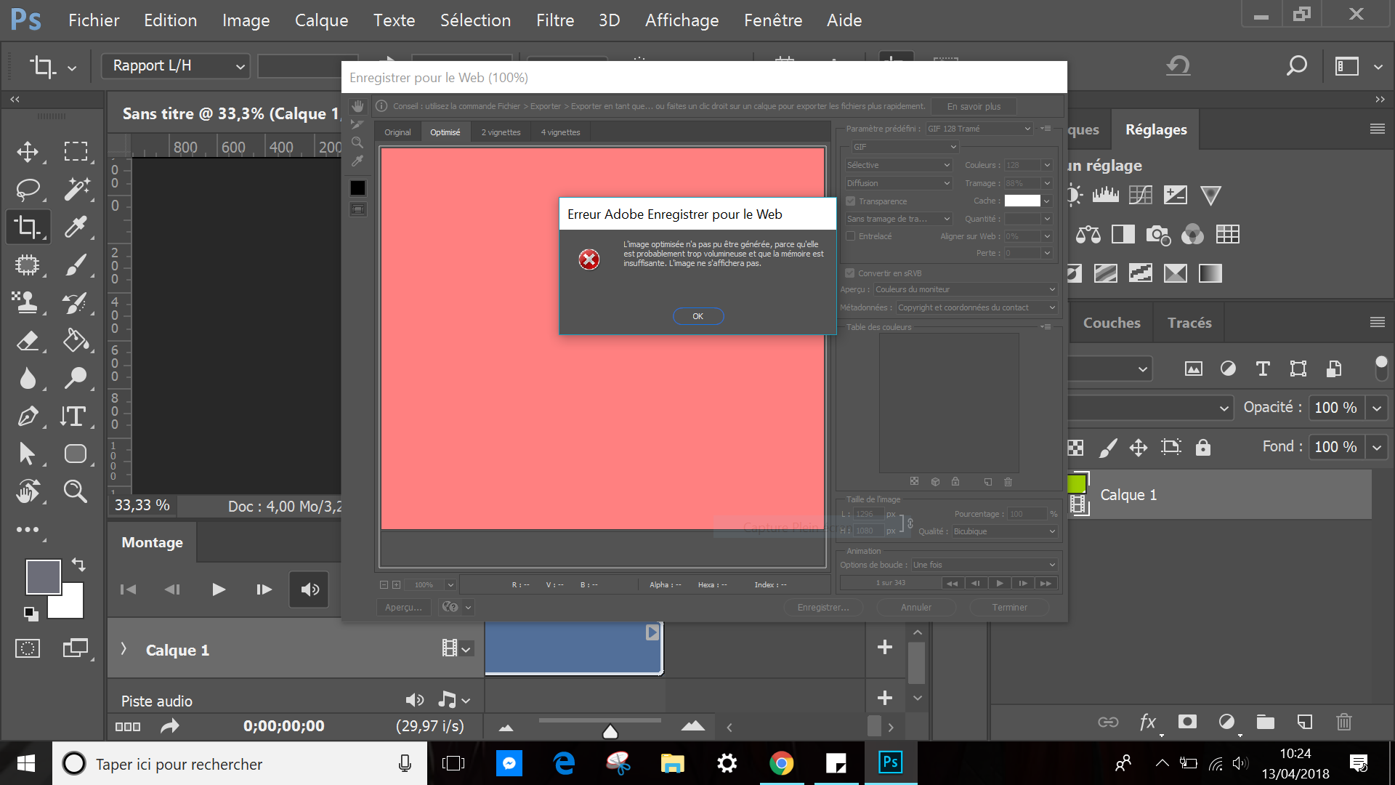Open the Diffusion dither dropdown

(x=899, y=183)
